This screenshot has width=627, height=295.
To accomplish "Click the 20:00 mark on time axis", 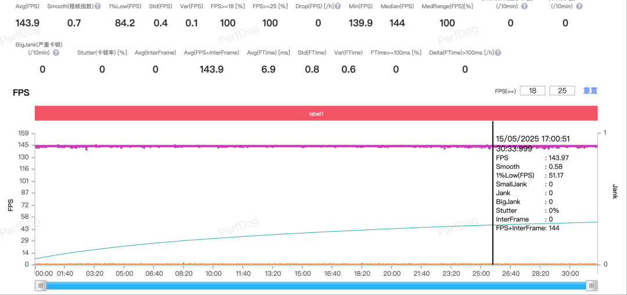I will (392, 274).
